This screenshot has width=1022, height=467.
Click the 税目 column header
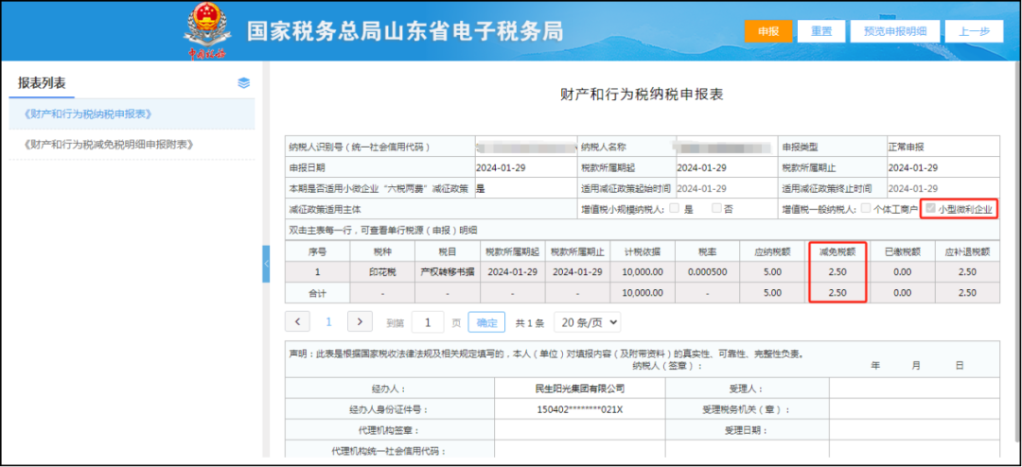click(447, 252)
